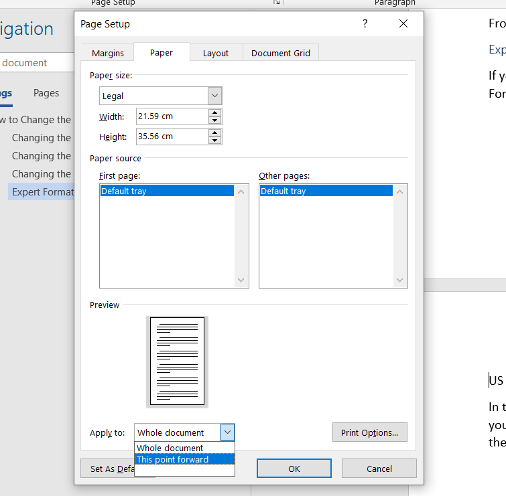Decrease Width using down spinner arrow
The height and width of the screenshot is (496, 506).
pyautogui.click(x=214, y=120)
